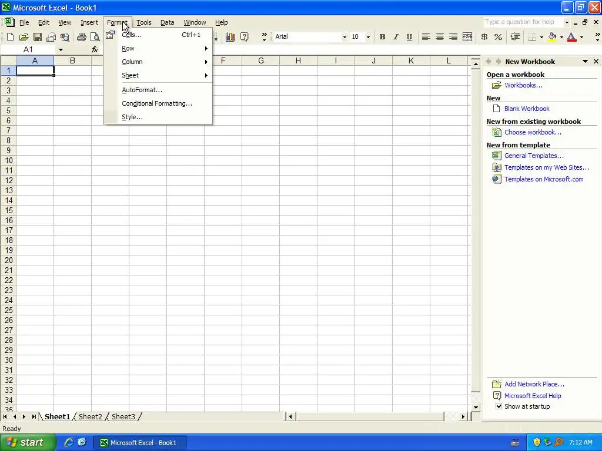602x451 pixels.
Task: Choose Conditional Formatting... menu item
Action: pos(158,103)
